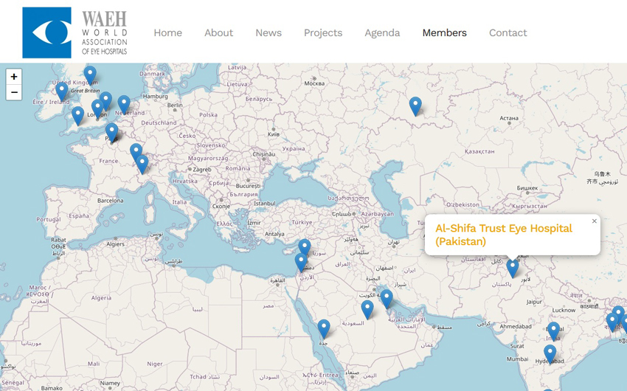Viewport: 627px width, 391px height.
Task: Click the northern United Kingdom marker
Action: pos(90,75)
